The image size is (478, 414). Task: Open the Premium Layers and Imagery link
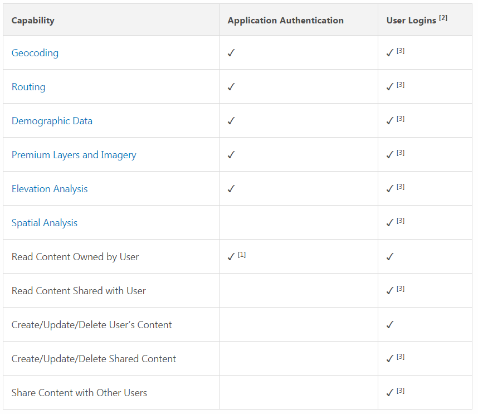[74, 155]
